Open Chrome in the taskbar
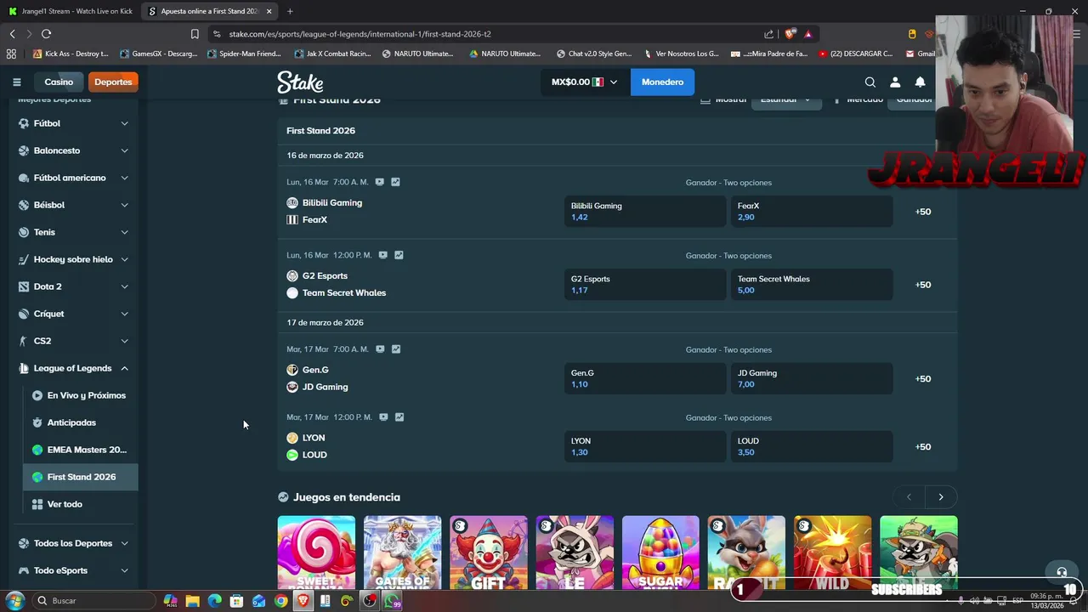 280,601
